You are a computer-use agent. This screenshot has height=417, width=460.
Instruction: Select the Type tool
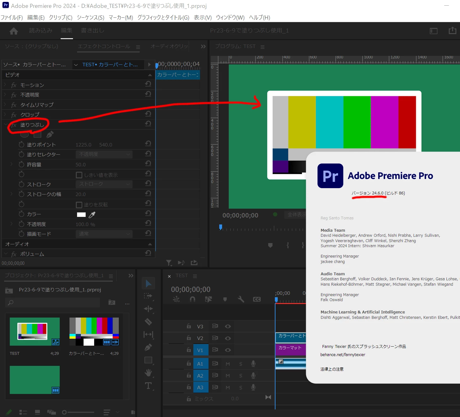148,386
